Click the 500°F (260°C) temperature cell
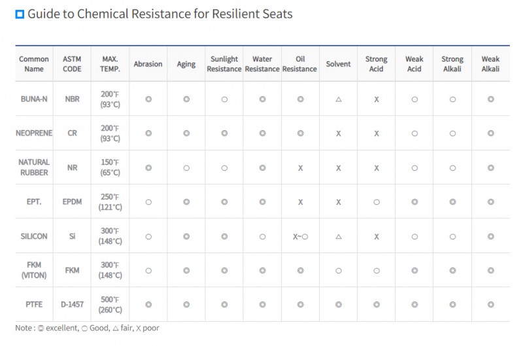 tap(110, 304)
